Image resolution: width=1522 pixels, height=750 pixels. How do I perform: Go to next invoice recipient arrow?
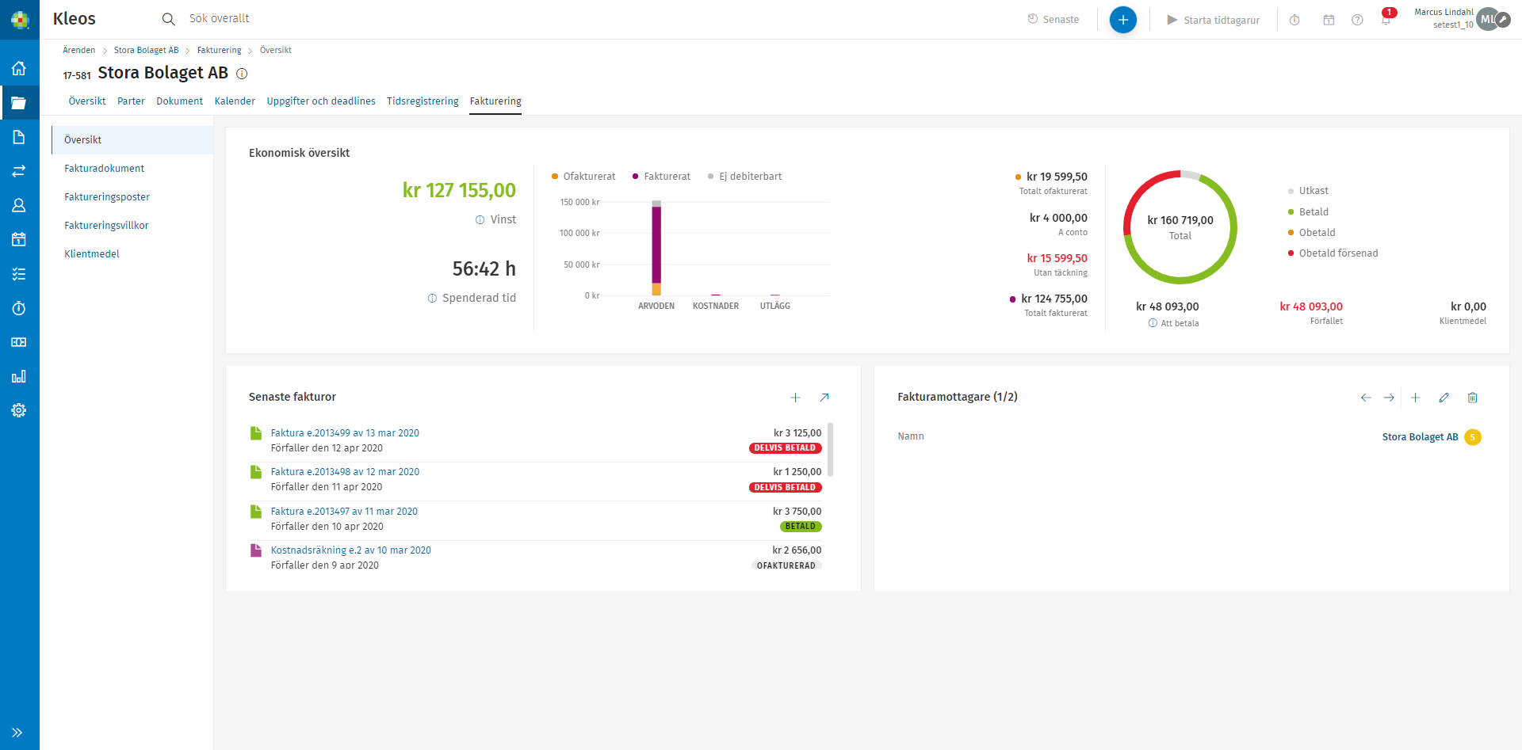1389,398
